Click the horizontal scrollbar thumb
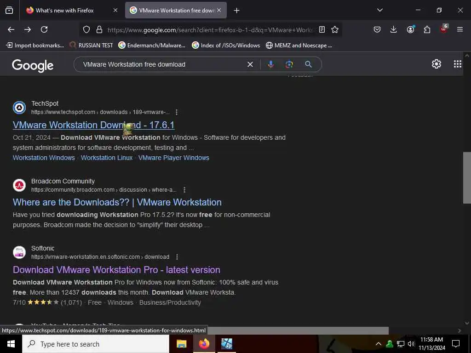 tap(298, 330)
